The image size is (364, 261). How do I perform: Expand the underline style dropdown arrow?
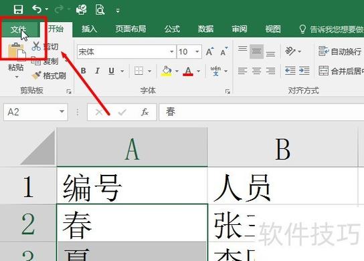pos(122,71)
